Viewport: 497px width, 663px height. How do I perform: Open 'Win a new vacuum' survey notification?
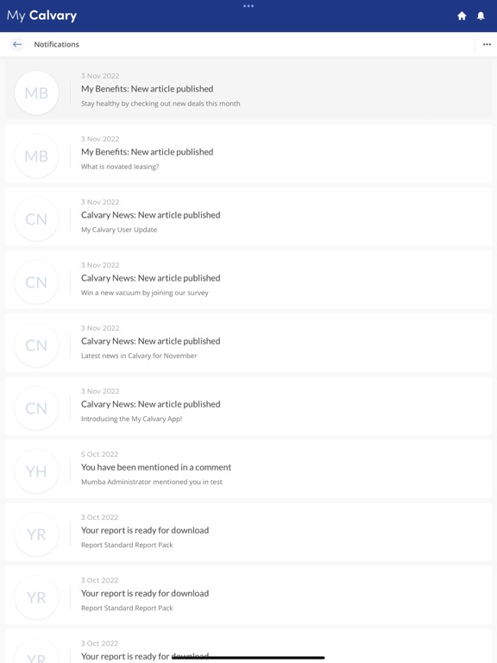[x=248, y=280]
